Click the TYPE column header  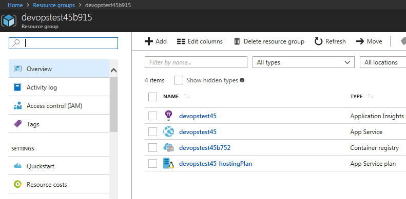pyautogui.click(x=356, y=96)
